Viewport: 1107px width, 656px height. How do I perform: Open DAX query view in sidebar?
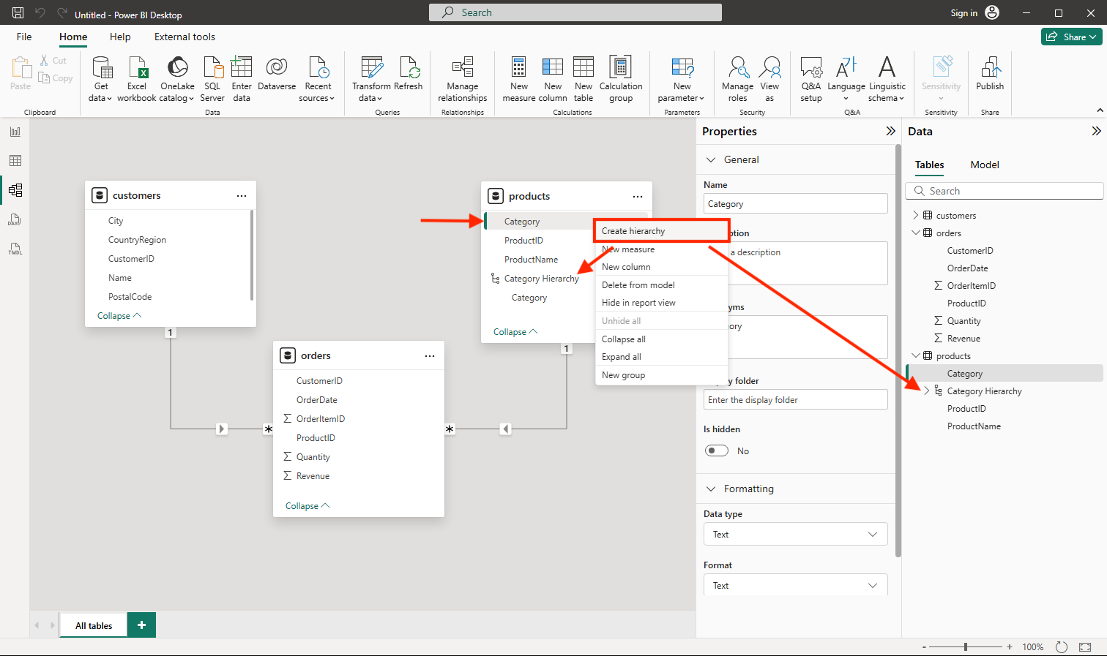coord(15,219)
